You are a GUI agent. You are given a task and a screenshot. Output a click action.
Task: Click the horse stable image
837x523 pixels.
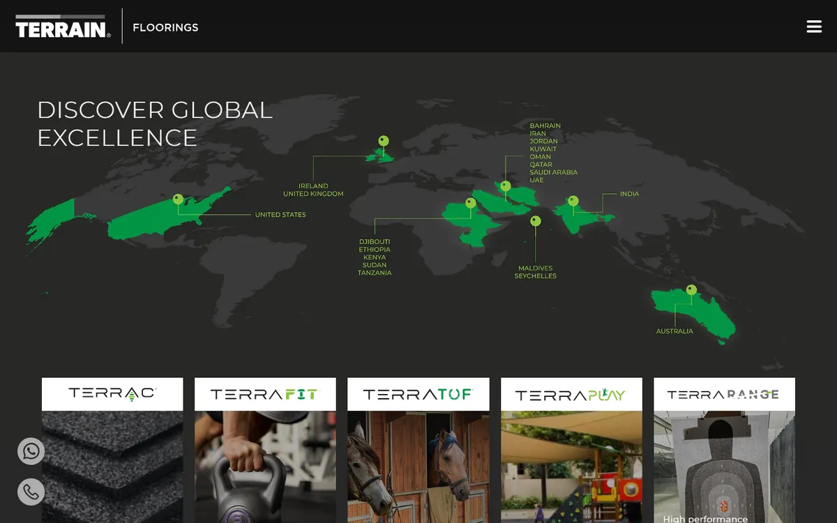[x=418, y=467]
